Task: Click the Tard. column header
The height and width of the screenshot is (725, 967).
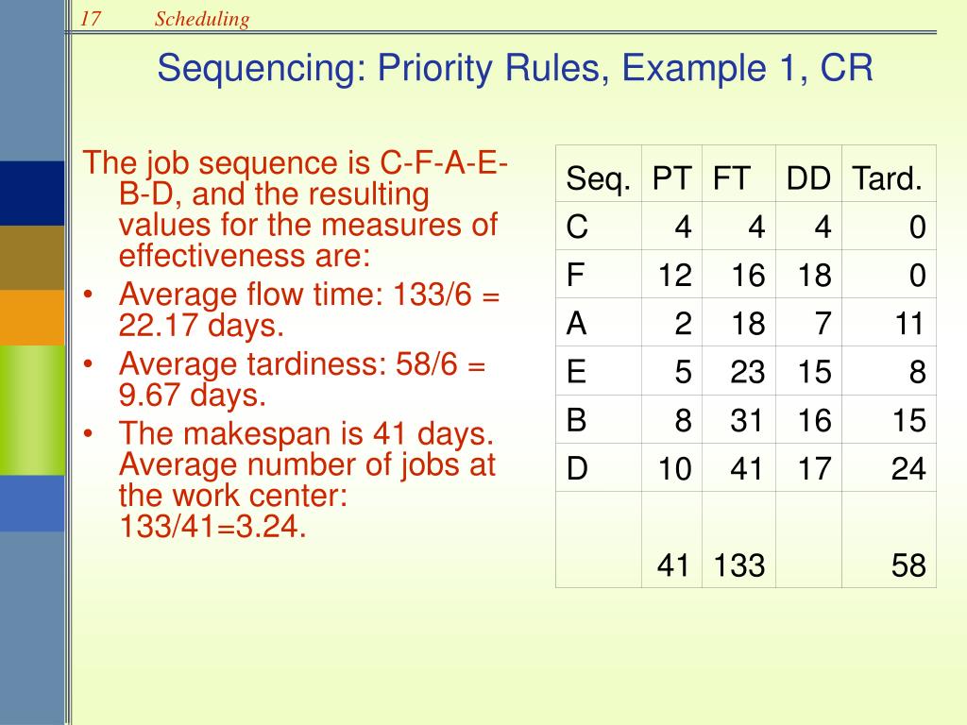Action: click(x=887, y=177)
